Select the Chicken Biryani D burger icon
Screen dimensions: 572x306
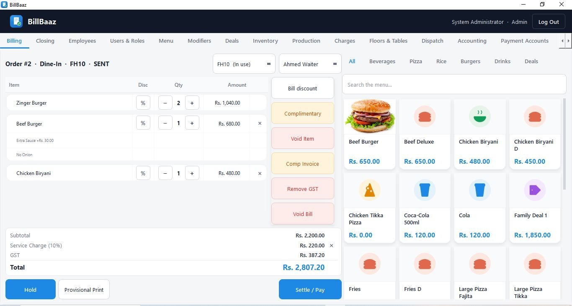click(x=535, y=116)
